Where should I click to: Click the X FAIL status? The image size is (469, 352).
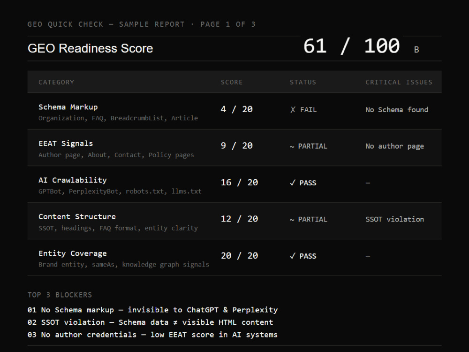tap(303, 110)
